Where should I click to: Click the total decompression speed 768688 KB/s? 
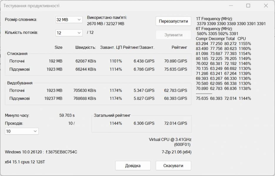(x=85, y=99)
